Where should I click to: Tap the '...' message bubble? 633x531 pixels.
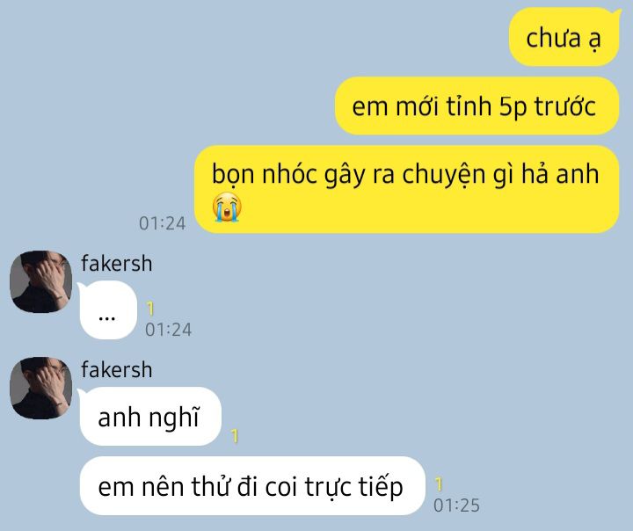[x=107, y=310]
